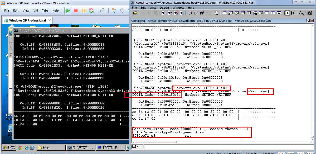Click the yellow pause button in VMware

click(84, 11)
